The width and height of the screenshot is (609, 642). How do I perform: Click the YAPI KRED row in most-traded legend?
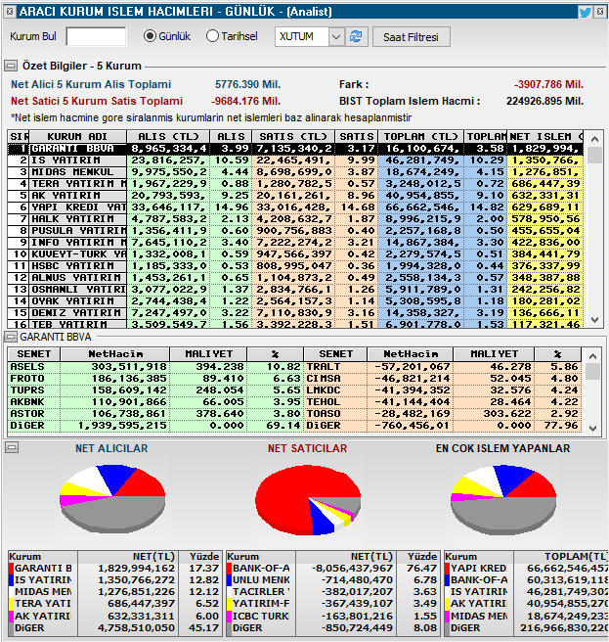526,569
